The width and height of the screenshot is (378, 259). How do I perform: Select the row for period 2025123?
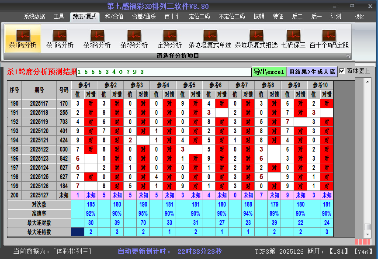170,159
